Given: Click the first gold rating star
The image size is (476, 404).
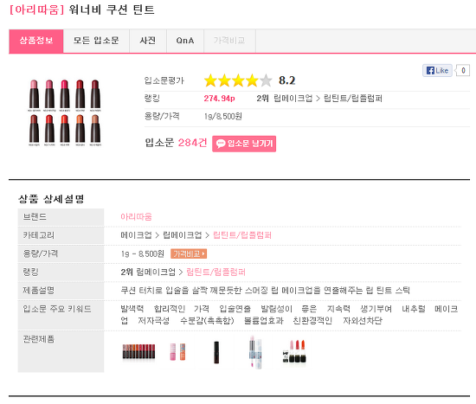Looking at the screenshot, I should 210,80.
